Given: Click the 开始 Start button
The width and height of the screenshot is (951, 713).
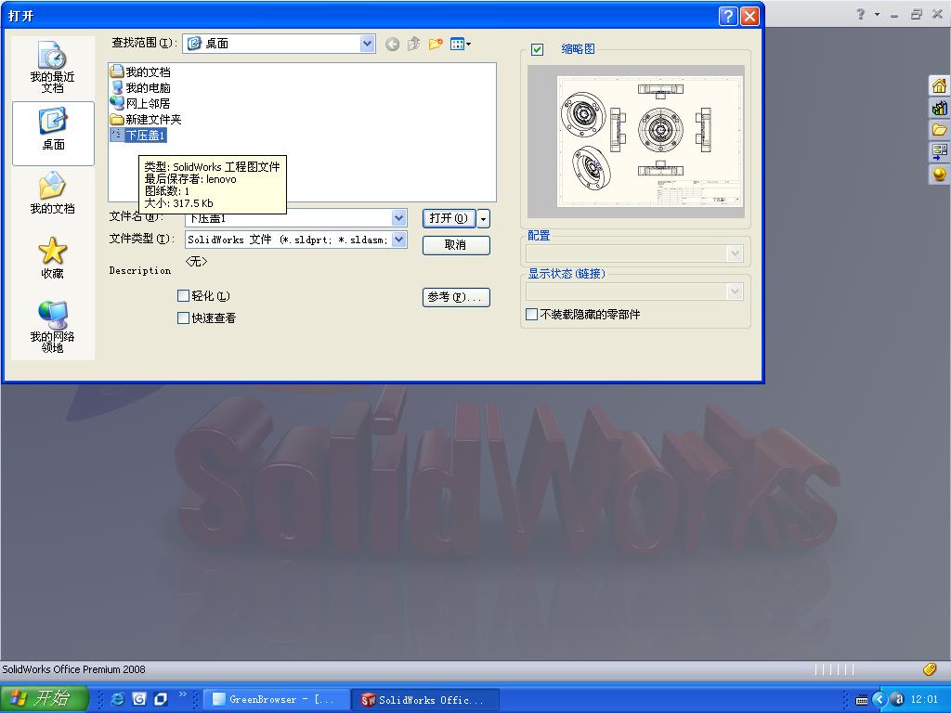Looking at the screenshot, I should point(44,698).
